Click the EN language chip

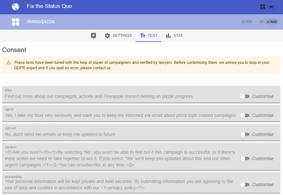[x=246, y=22]
